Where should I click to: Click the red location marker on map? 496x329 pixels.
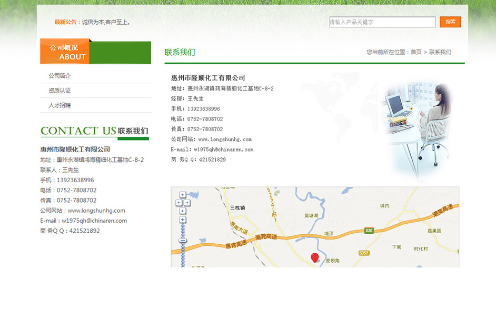point(315,257)
